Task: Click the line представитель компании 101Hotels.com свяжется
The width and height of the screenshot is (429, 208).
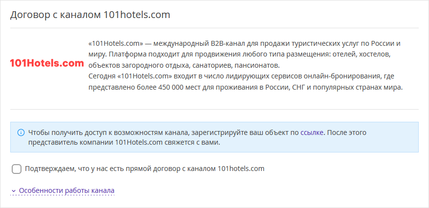Action: [125, 143]
